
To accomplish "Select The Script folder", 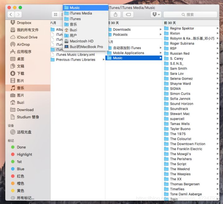I will click(x=191, y=164).
